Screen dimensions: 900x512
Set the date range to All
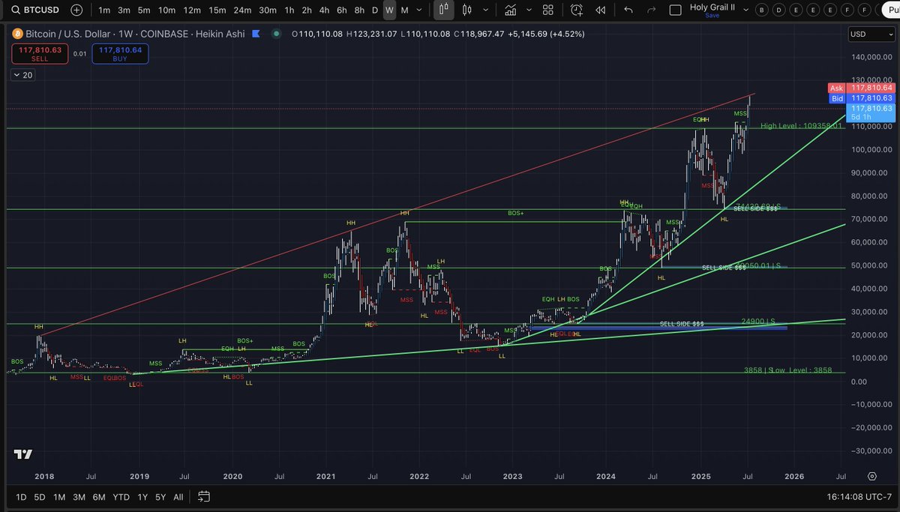pos(178,497)
